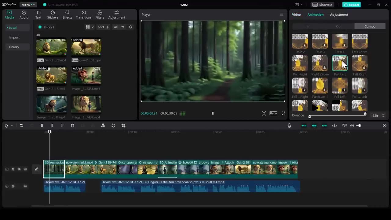391x220 pixels.
Task: Click the Shortcut button
Action: tap(323, 5)
